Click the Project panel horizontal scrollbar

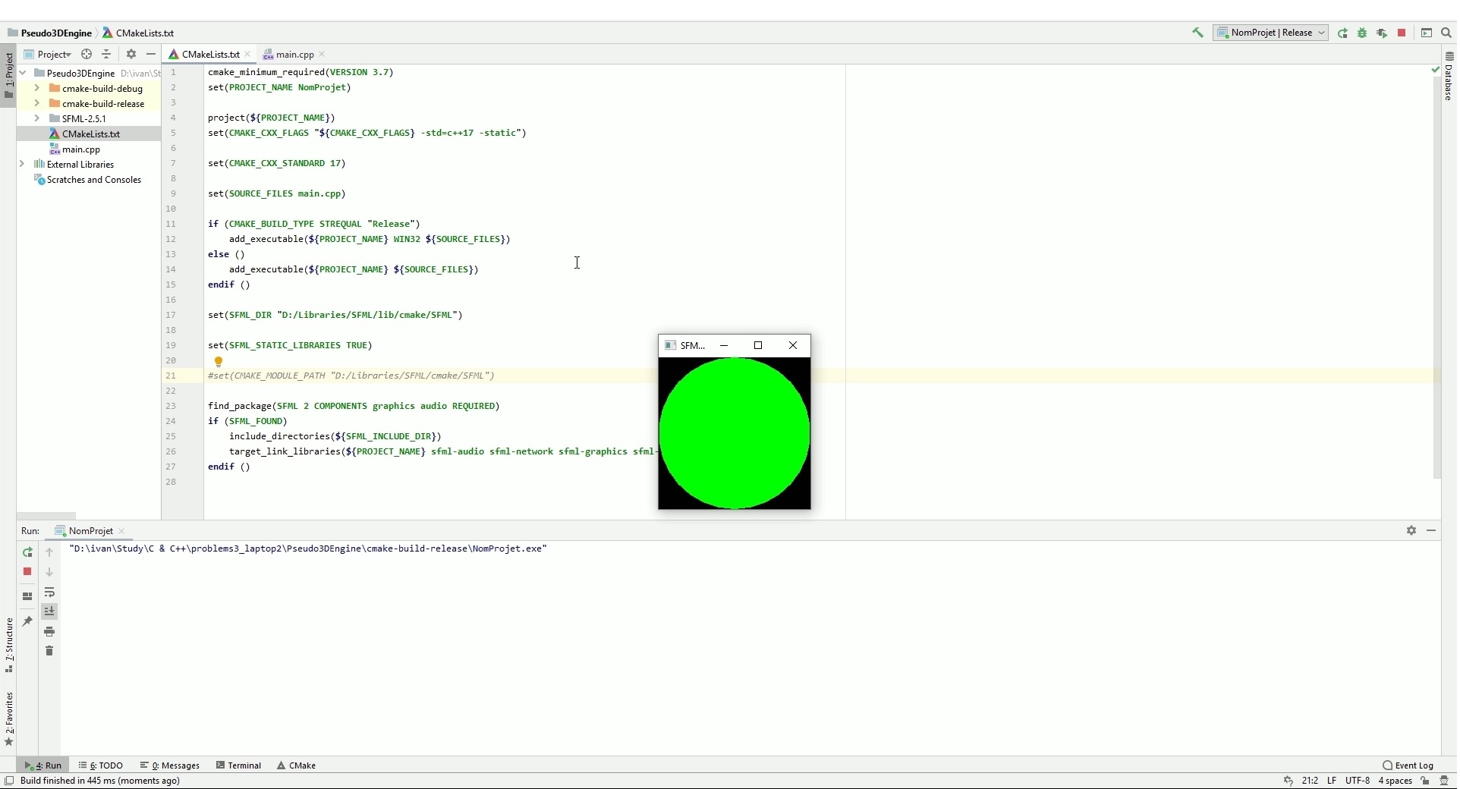(x=47, y=515)
